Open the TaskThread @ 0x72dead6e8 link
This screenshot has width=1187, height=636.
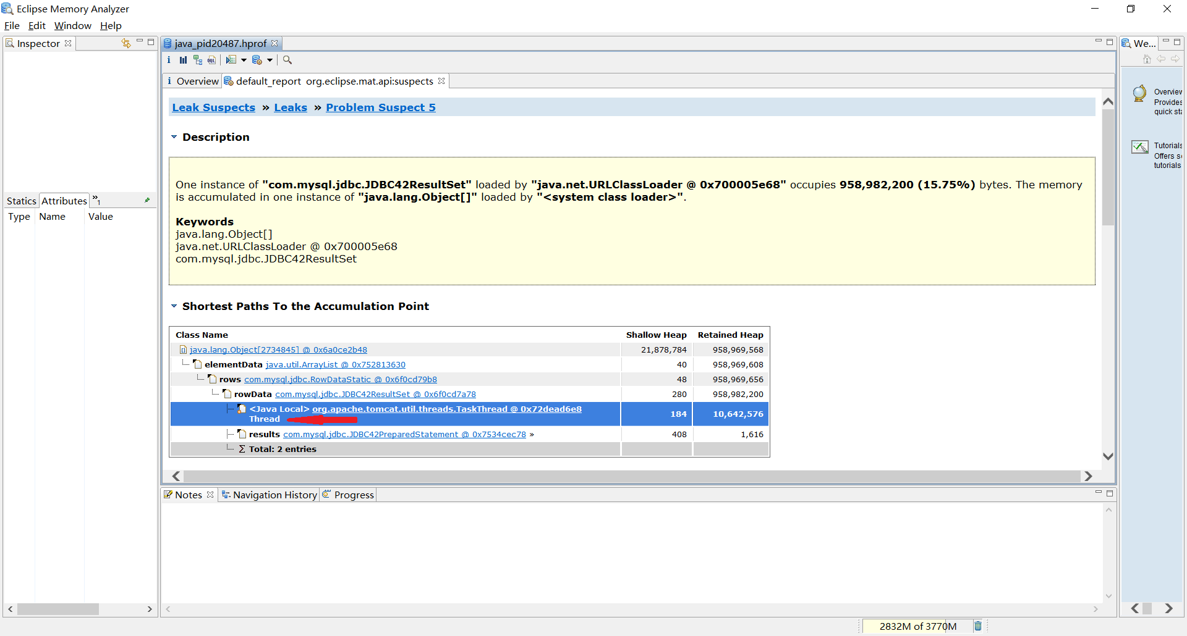point(447,409)
